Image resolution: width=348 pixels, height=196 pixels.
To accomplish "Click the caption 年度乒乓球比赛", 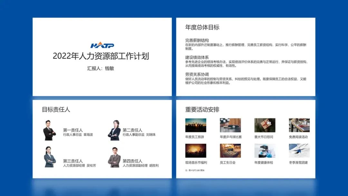I will [x=231, y=137].
